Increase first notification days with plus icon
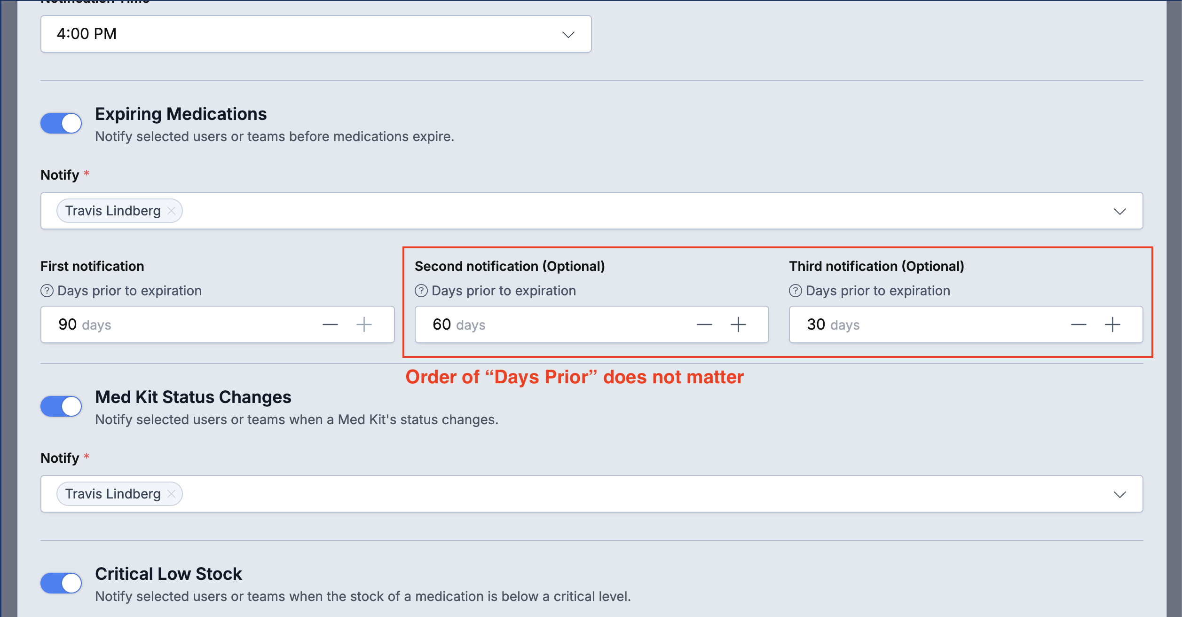The height and width of the screenshot is (617, 1182). 364,324
